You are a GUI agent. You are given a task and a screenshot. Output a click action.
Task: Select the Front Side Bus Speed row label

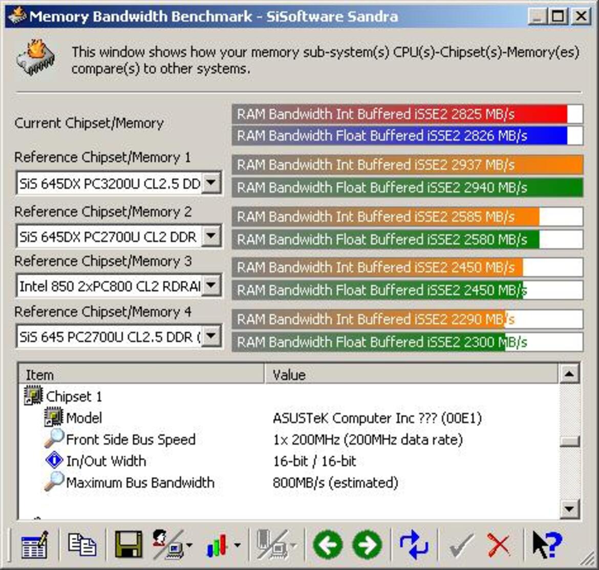pos(131,439)
